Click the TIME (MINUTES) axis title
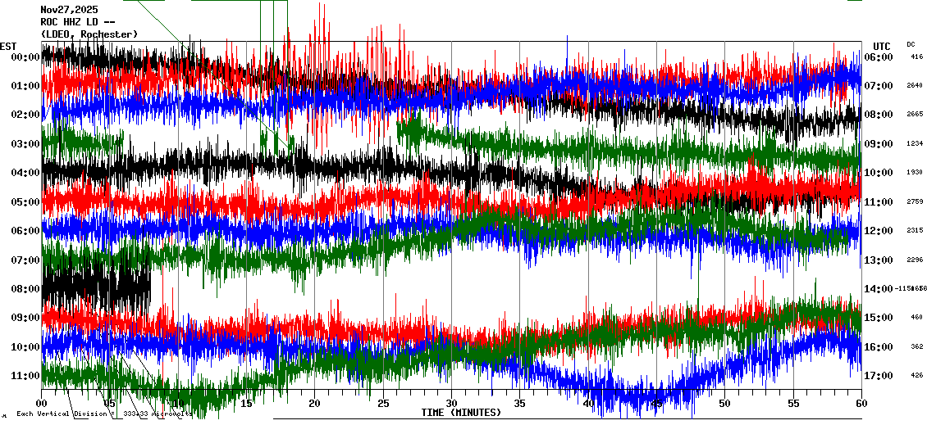Viewport: 927px width, 425px height. tap(461, 413)
